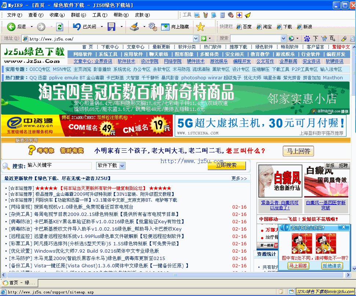Click the brush cleanup icon

[x=134, y=27]
